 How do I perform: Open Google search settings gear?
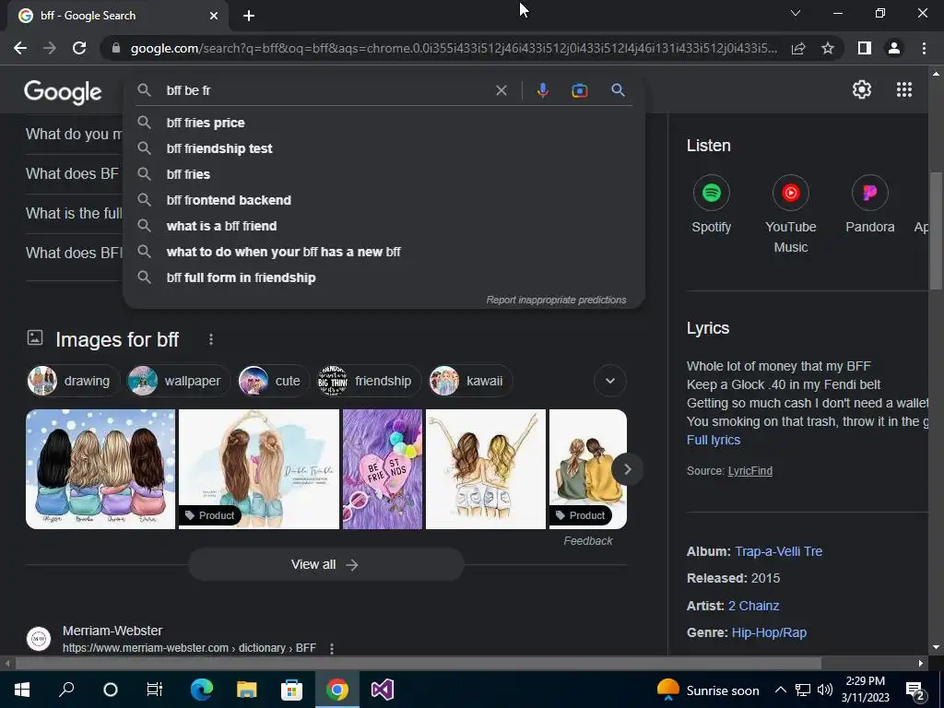(862, 89)
